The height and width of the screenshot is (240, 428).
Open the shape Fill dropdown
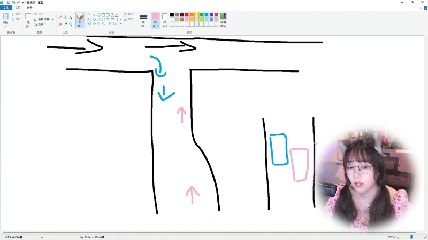pos(129,19)
